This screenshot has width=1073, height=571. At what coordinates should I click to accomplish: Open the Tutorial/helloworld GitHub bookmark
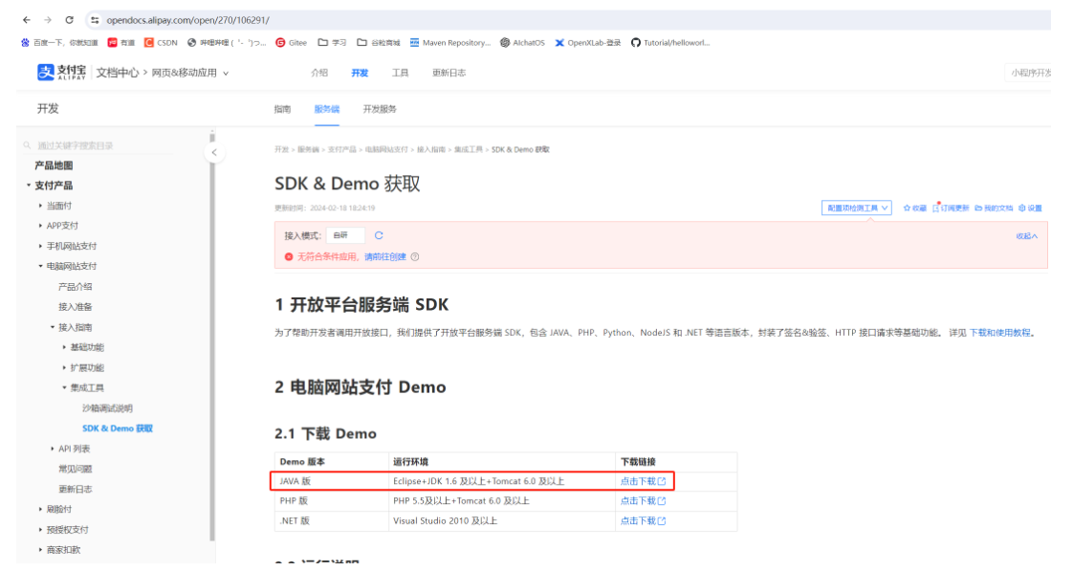click(670, 42)
